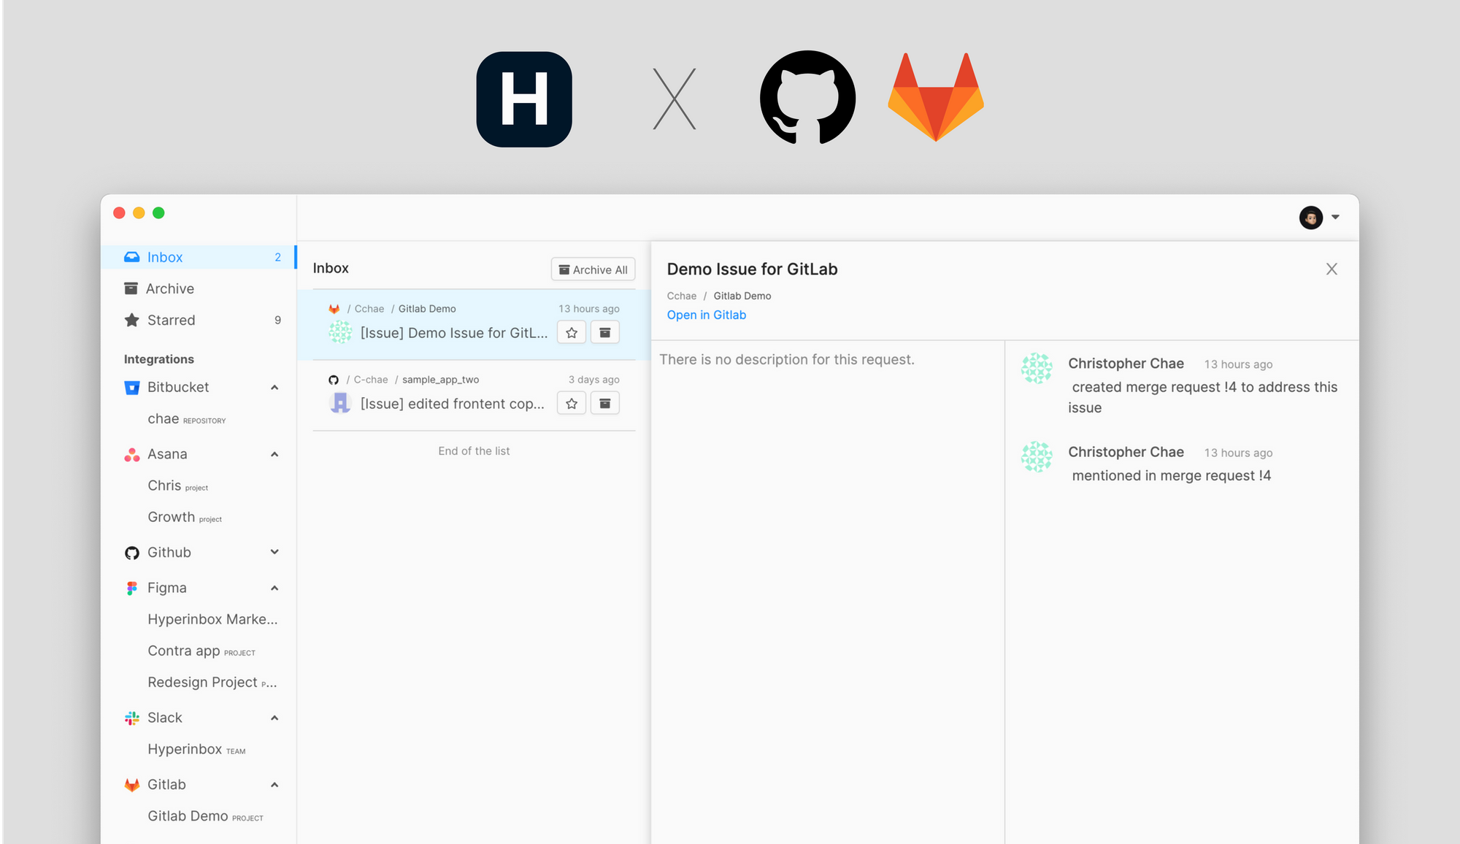
Task: Collapse the Asana integration section
Action: point(274,454)
